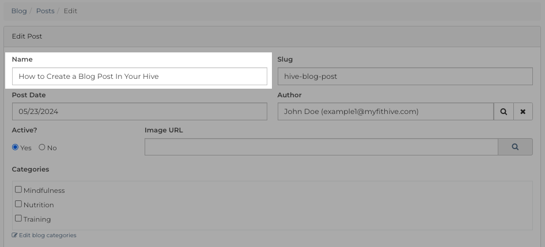Select the Yes radio for Active
The width and height of the screenshot is (545, 247).
tap(15, 147)
